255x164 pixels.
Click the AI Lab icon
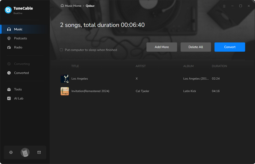(x=9, y=98)
